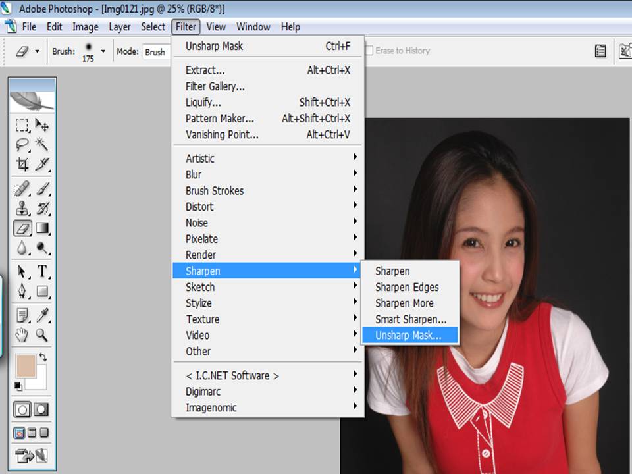Select the Dodge tool
Image resolution: width=632 pixels, height=474 pixels.
(x=42, y=248)
